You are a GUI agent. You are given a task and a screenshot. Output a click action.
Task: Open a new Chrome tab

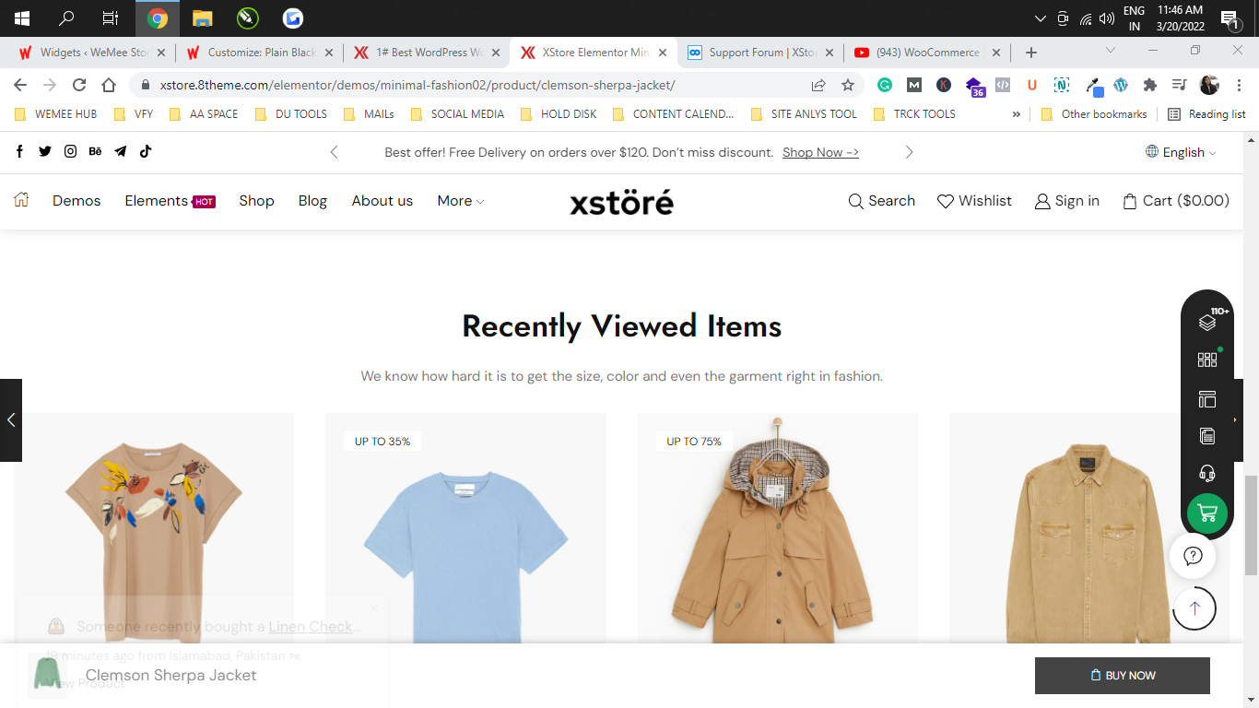pyautogui.click(x=1031, y=53)
